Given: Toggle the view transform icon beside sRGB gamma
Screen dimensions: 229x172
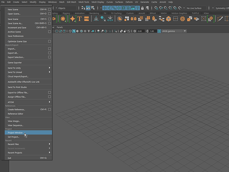Looking at the screenshot, I should [x=159, y=31].
